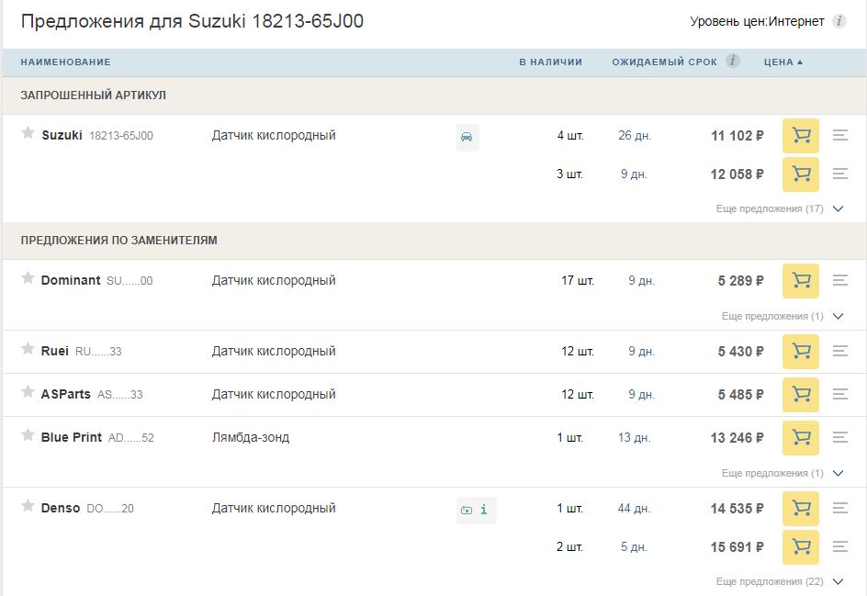Open Ruei brand link
867x596 pixels.
pyautogui.click(x=55, y=351)
